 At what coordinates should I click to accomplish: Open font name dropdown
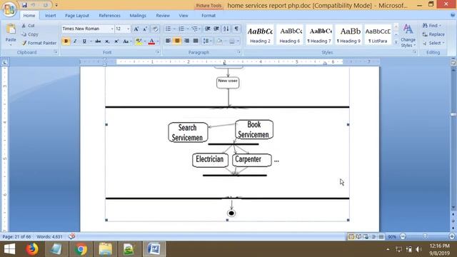pyautogui.click(x=112, y=29)
